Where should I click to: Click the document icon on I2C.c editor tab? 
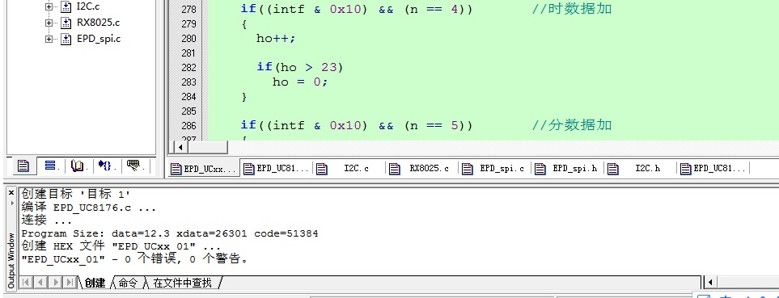[x=322, y=169]
